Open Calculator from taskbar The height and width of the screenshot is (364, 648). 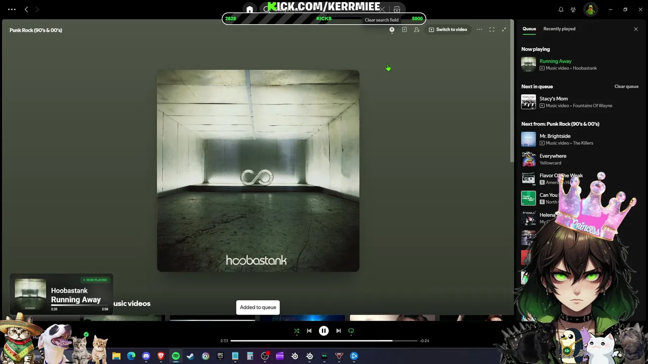(250, 356)
